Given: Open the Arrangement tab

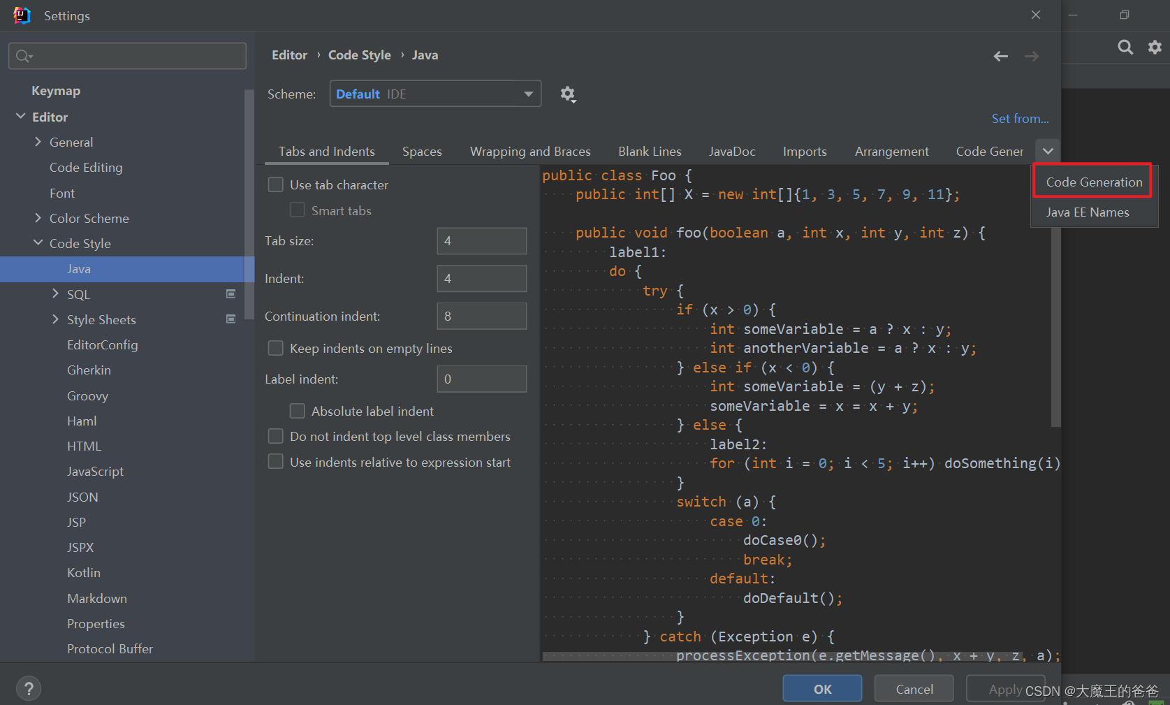Looking at the screenshot, I should (892, 152).
